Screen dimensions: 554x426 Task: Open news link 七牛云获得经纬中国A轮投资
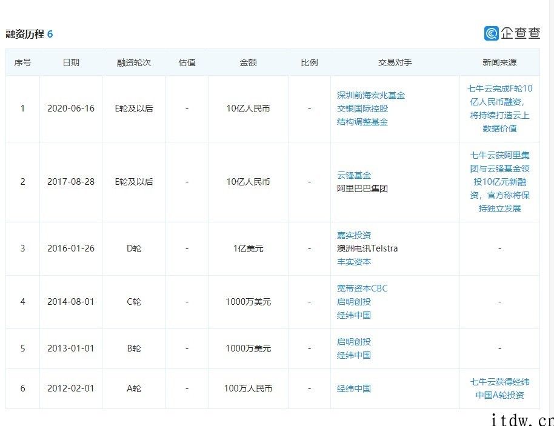(x=499, y=388)
